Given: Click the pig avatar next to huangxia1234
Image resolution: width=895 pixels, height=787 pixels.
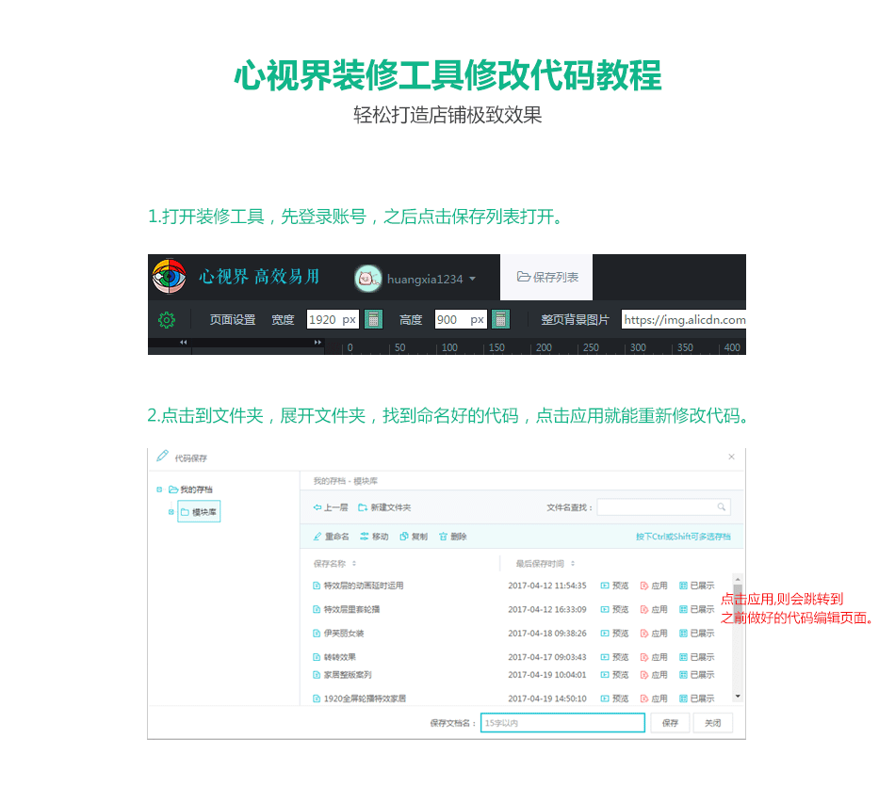Looking at the screenshot, I should pos(367,279).
